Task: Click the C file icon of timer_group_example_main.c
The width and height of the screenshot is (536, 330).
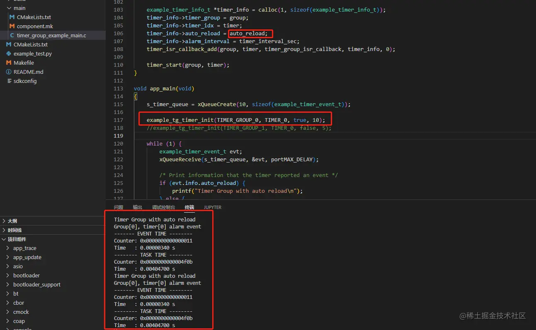Action: click(x=12, y=36)
